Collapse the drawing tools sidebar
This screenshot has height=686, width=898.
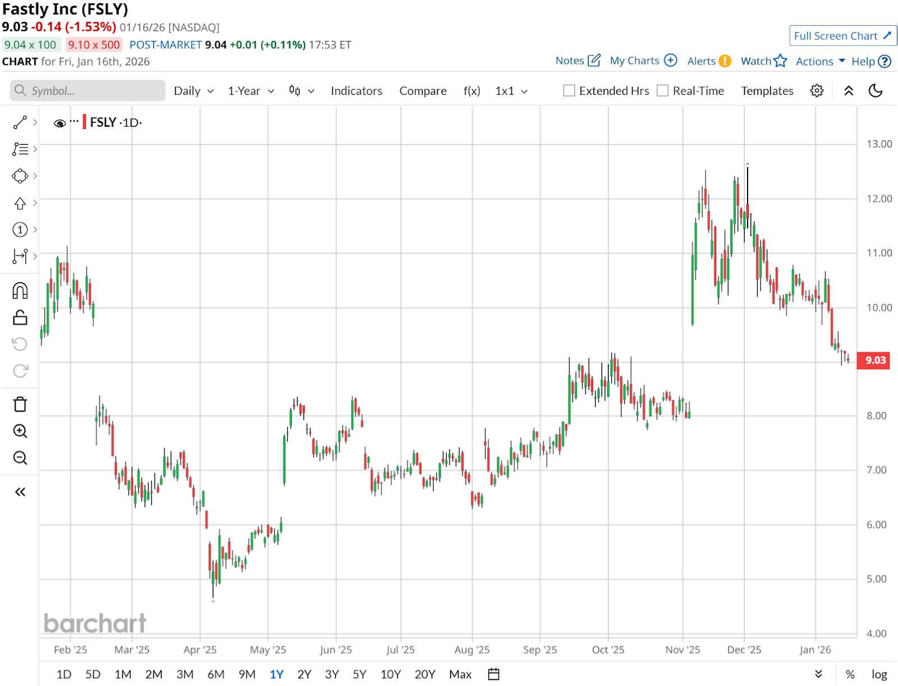(20, 492)
